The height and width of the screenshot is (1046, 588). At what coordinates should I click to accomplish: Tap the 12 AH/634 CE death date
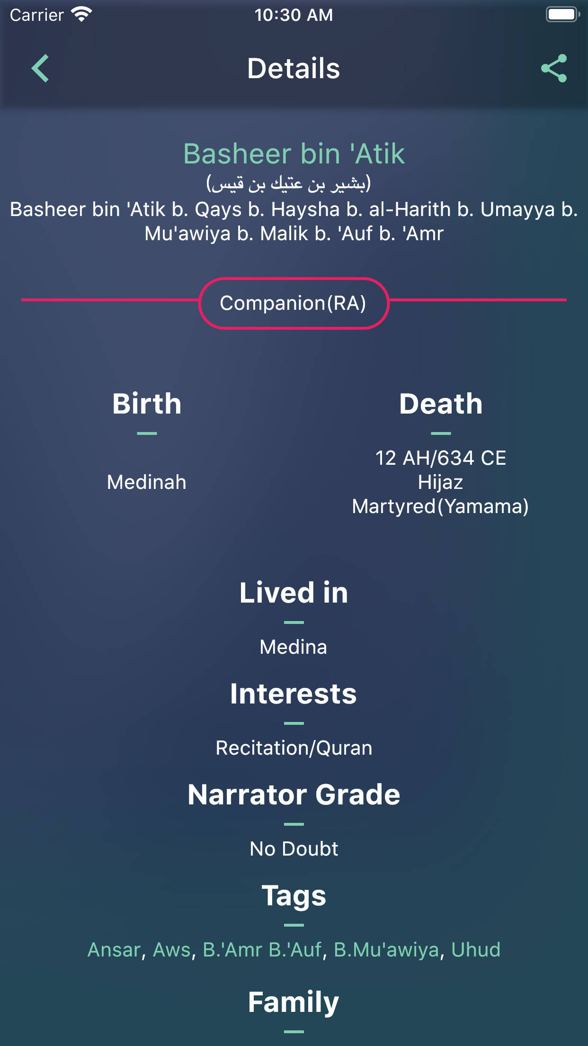coord(440,458)
